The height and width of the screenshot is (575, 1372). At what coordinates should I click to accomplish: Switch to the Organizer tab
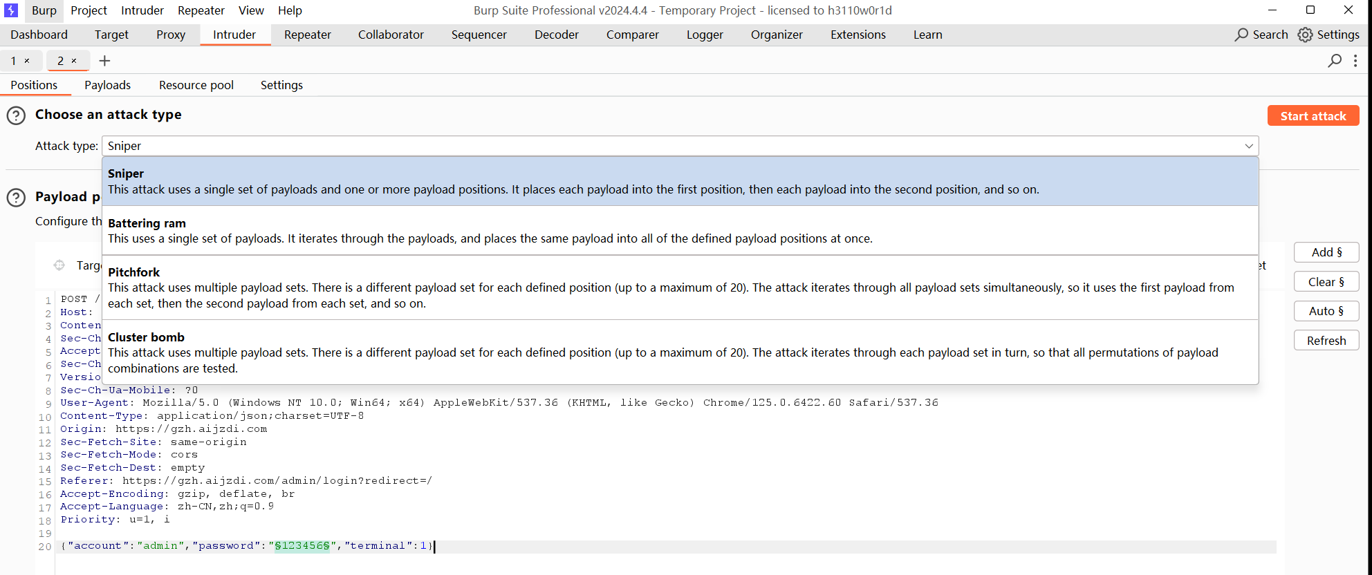pos(777,35)
